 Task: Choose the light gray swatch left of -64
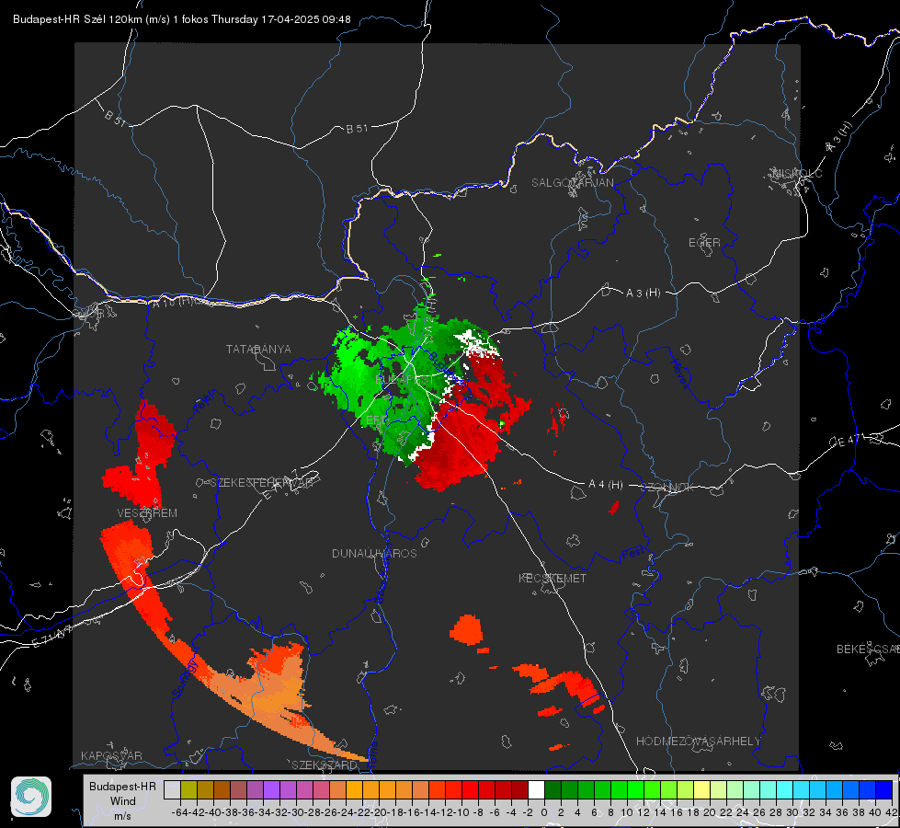pos(172,790)
